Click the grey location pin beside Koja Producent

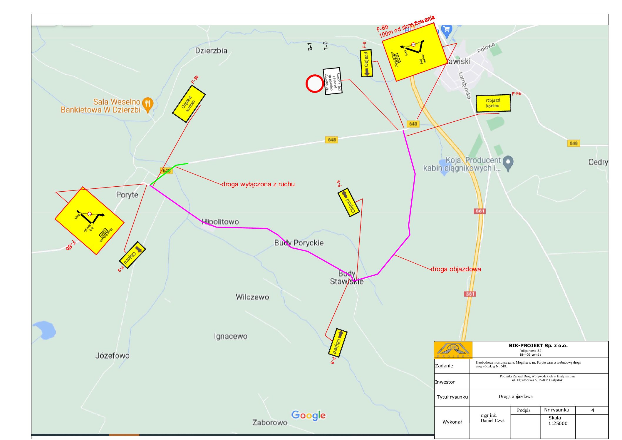508,163
